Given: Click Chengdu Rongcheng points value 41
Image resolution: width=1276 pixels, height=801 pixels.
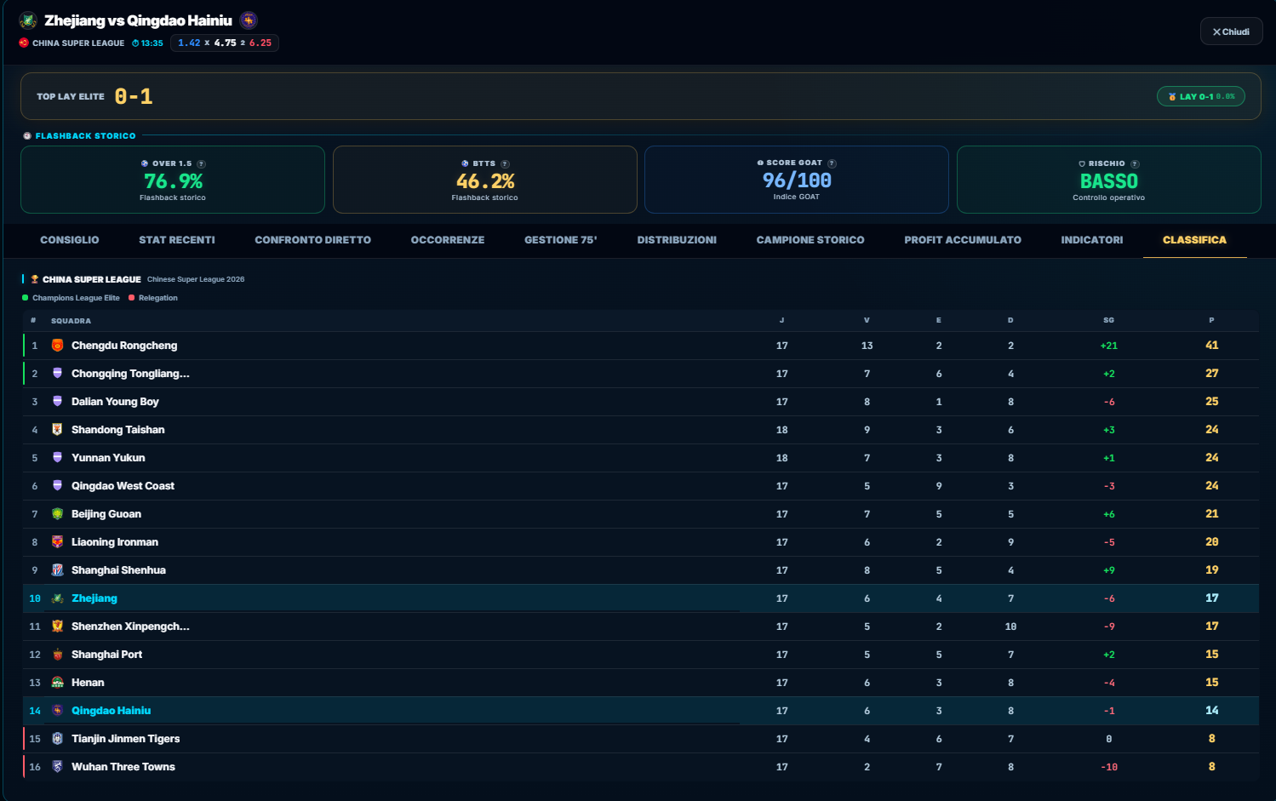Looking at the screenshot, I should (x=1212, y=346).
